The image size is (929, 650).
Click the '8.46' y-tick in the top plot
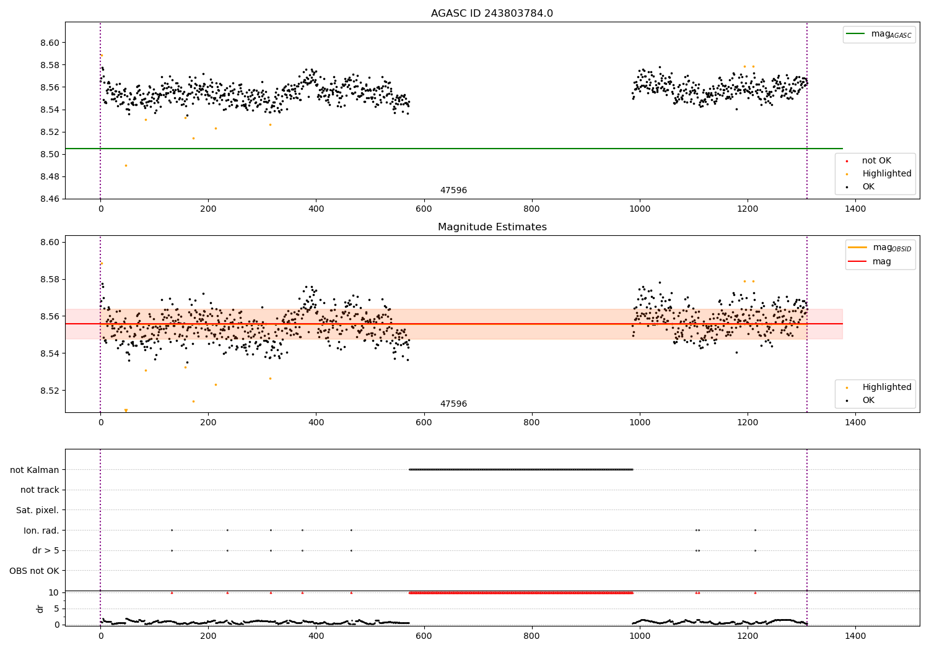(50, 199)
